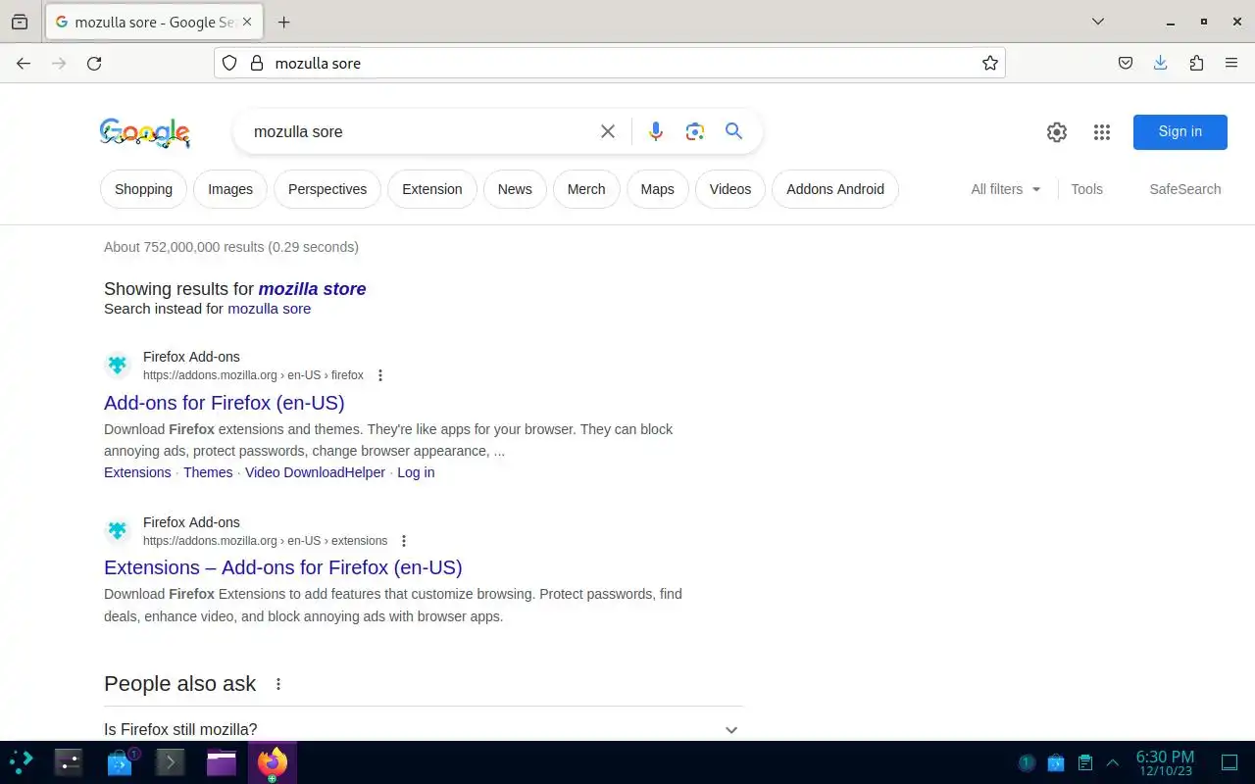
Task: Click the Sign in button
Action: click(1180, 132)
